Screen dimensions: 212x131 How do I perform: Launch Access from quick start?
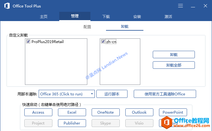38,112
